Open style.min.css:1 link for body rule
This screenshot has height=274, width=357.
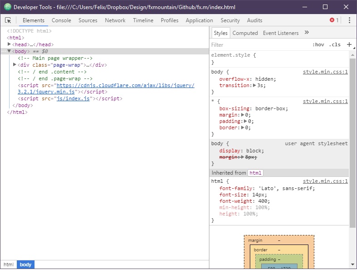click(325, 72)
